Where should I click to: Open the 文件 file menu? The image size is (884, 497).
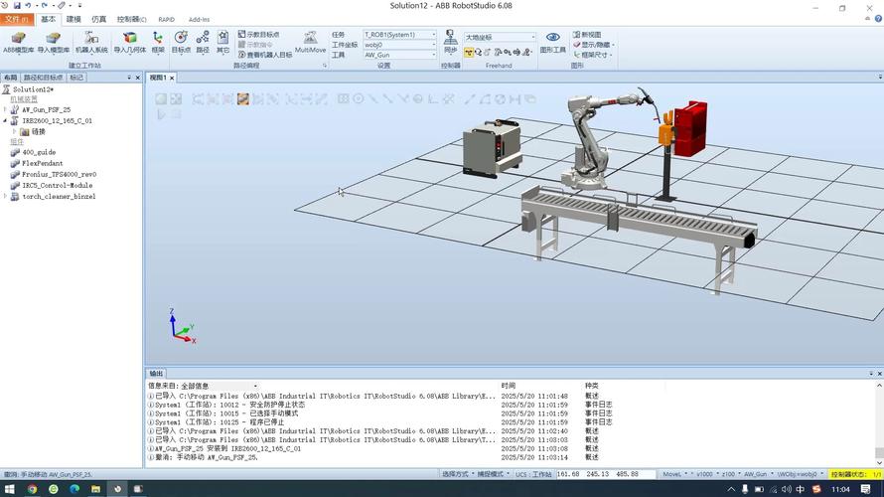(17, 19)
